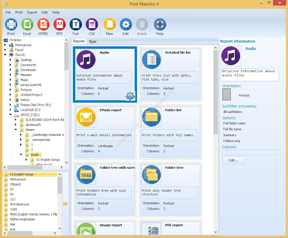The width and height of the screenshot is (288, 238).
Task: Click gear overlay on Audio report card
Action: [130, 96]
